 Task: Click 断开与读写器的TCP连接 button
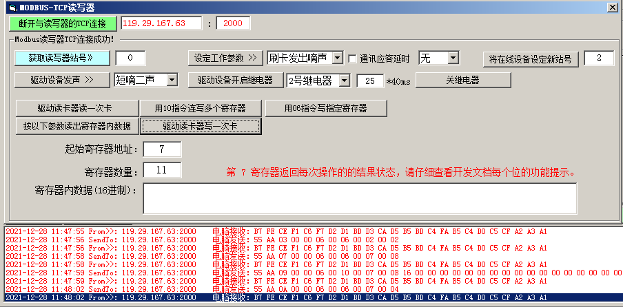point(63,23)
